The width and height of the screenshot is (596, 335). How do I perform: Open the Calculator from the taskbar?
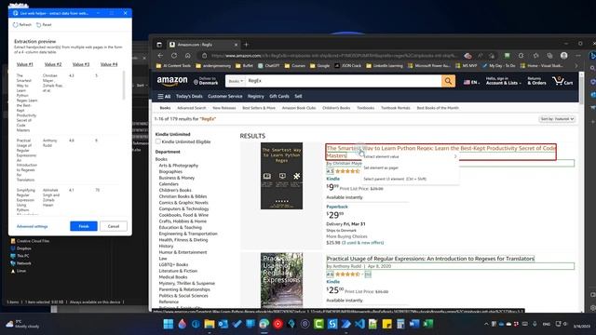(x=400, y=324)
